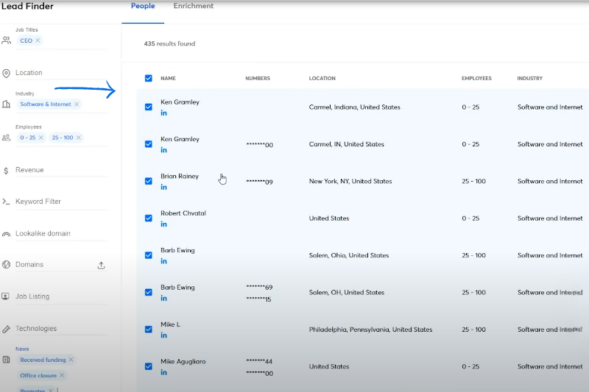Expand the Revenue filter
Screen dimensions: 589x392
[x=29, y=170]
